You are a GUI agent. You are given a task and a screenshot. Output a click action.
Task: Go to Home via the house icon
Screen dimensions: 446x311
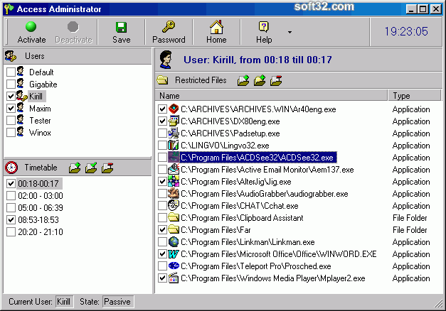pyautogui.click(x=216, y=27)
